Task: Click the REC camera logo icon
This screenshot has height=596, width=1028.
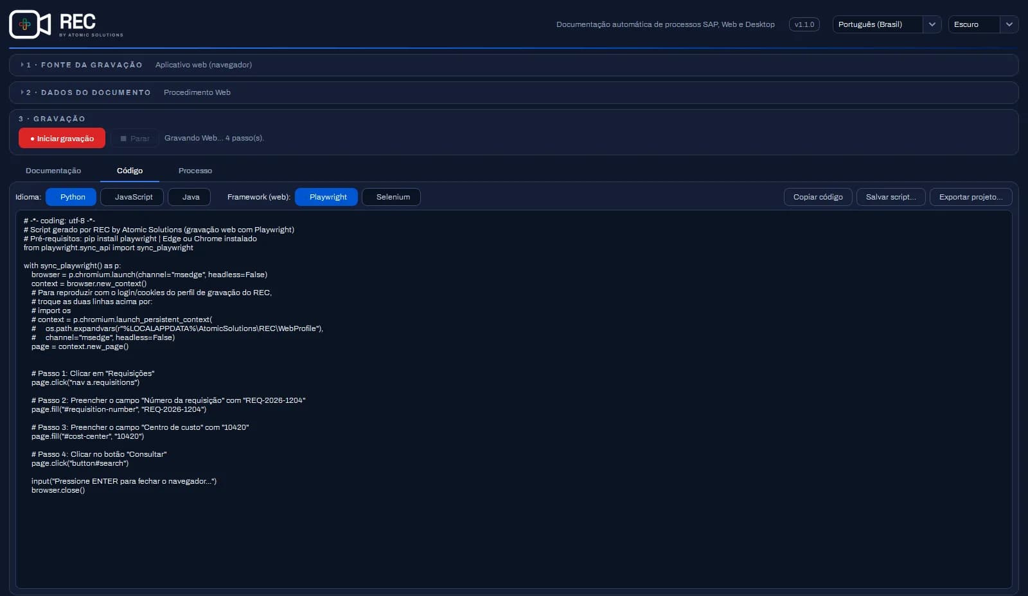Action: [x=30, y=24]
